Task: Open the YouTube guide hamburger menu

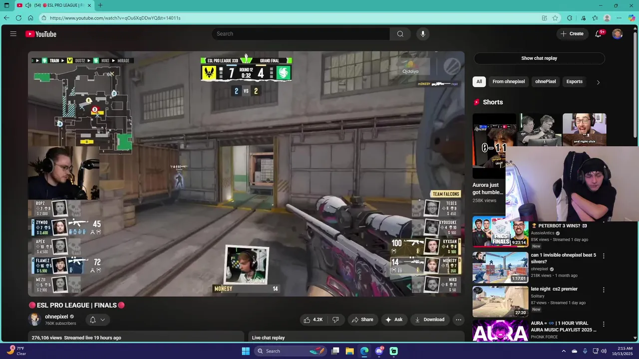Action: 13,34
